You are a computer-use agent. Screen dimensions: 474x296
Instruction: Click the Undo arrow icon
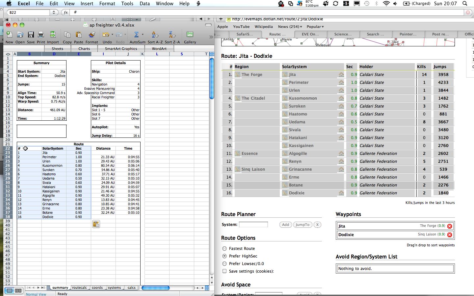tap(106, 35)
